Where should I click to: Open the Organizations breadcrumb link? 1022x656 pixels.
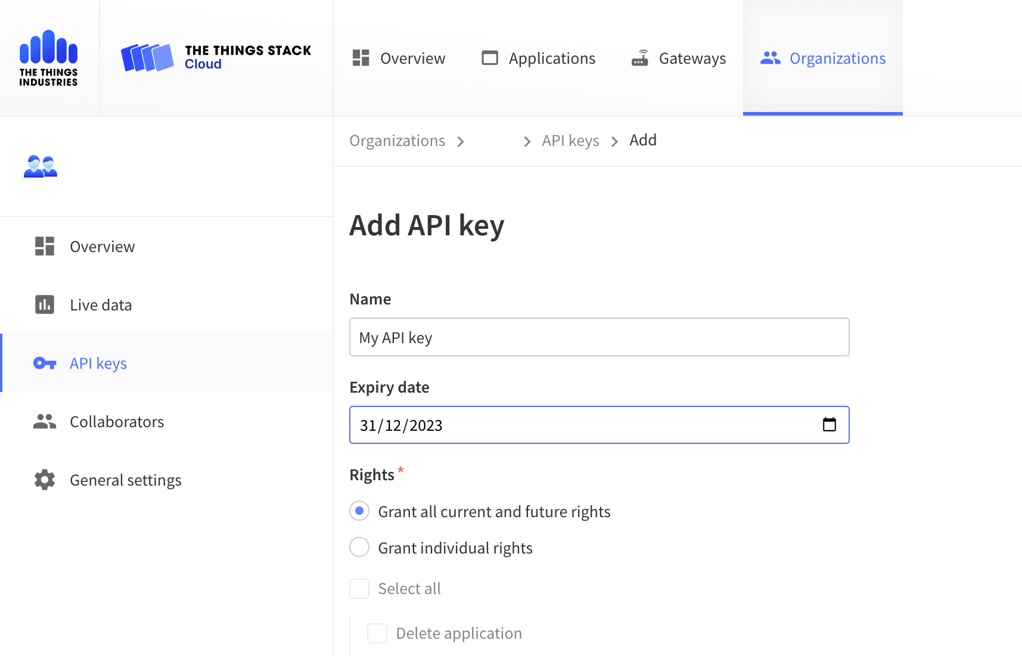coord(397,140)
